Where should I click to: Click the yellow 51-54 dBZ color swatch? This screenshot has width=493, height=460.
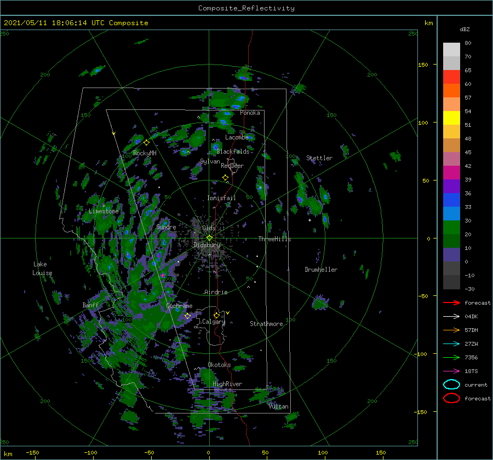point(451,118)
